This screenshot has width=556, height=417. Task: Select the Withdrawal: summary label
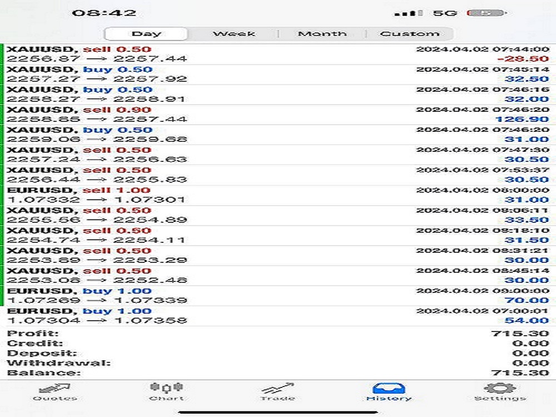click(59, 363)
